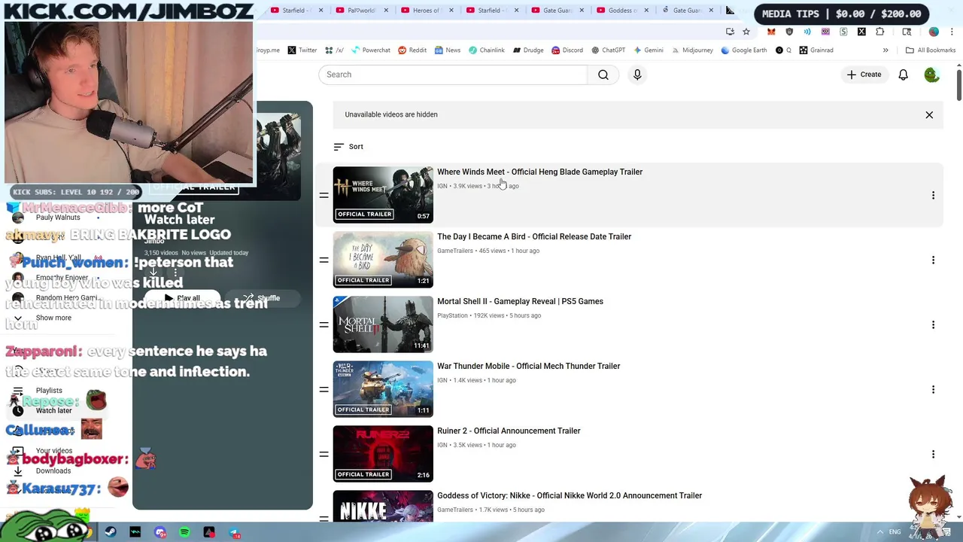Open the sound-wave extension icon
963x542 pixels.
[807, 32]
